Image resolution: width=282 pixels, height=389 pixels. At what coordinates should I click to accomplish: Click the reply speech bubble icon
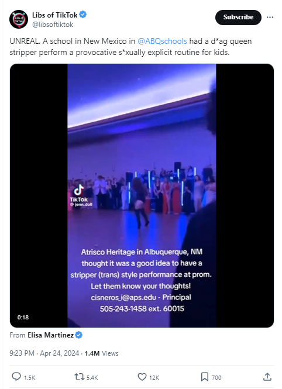point(16,377)
